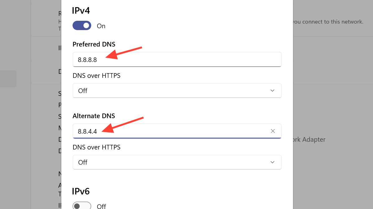Click the IPv4 section heading
The width and height of the screenshot is (373, 209).
[x=81, y=11]
